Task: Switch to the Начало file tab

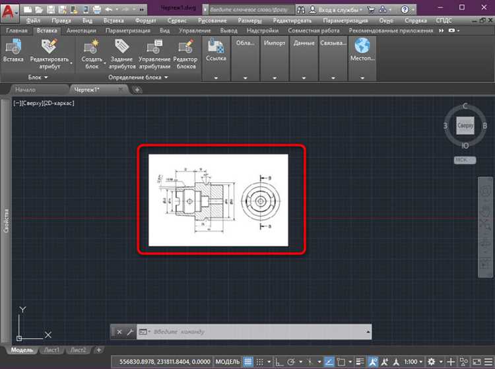Action: click(25, 90)
